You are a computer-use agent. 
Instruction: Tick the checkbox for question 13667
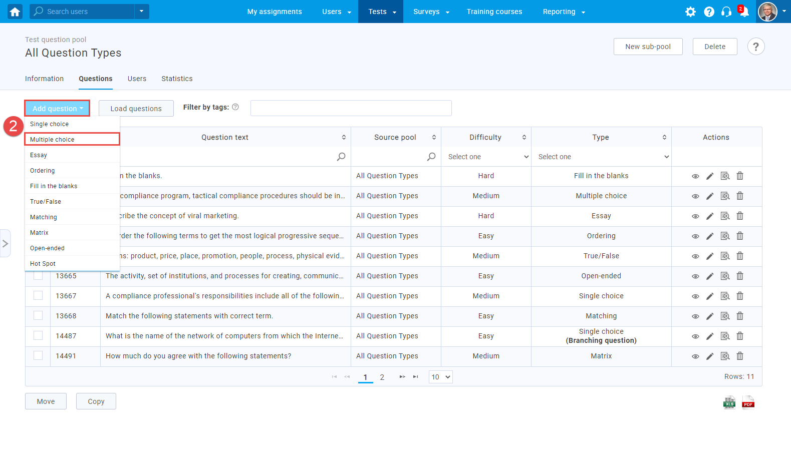tap(38, 295)
